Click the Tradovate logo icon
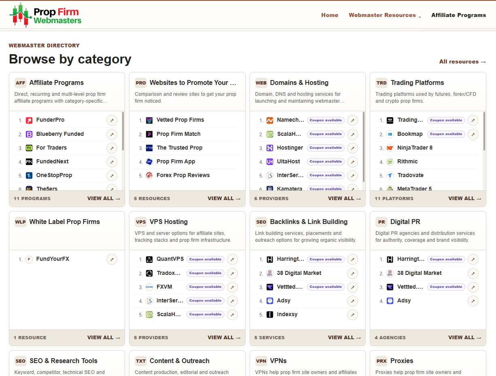Screen dimensions: 496x376 390,175
